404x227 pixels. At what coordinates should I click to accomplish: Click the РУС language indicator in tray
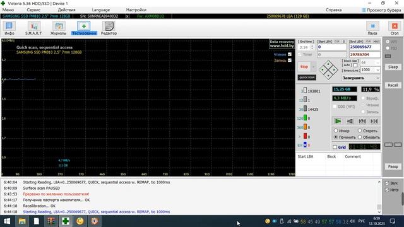[362, 221]
